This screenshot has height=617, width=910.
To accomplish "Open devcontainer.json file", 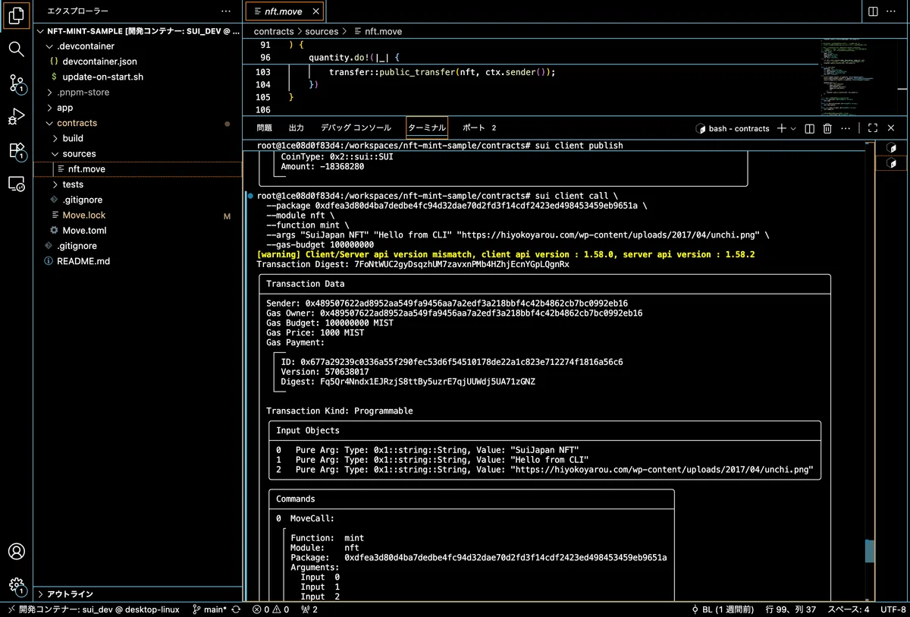I will point(137,61).
